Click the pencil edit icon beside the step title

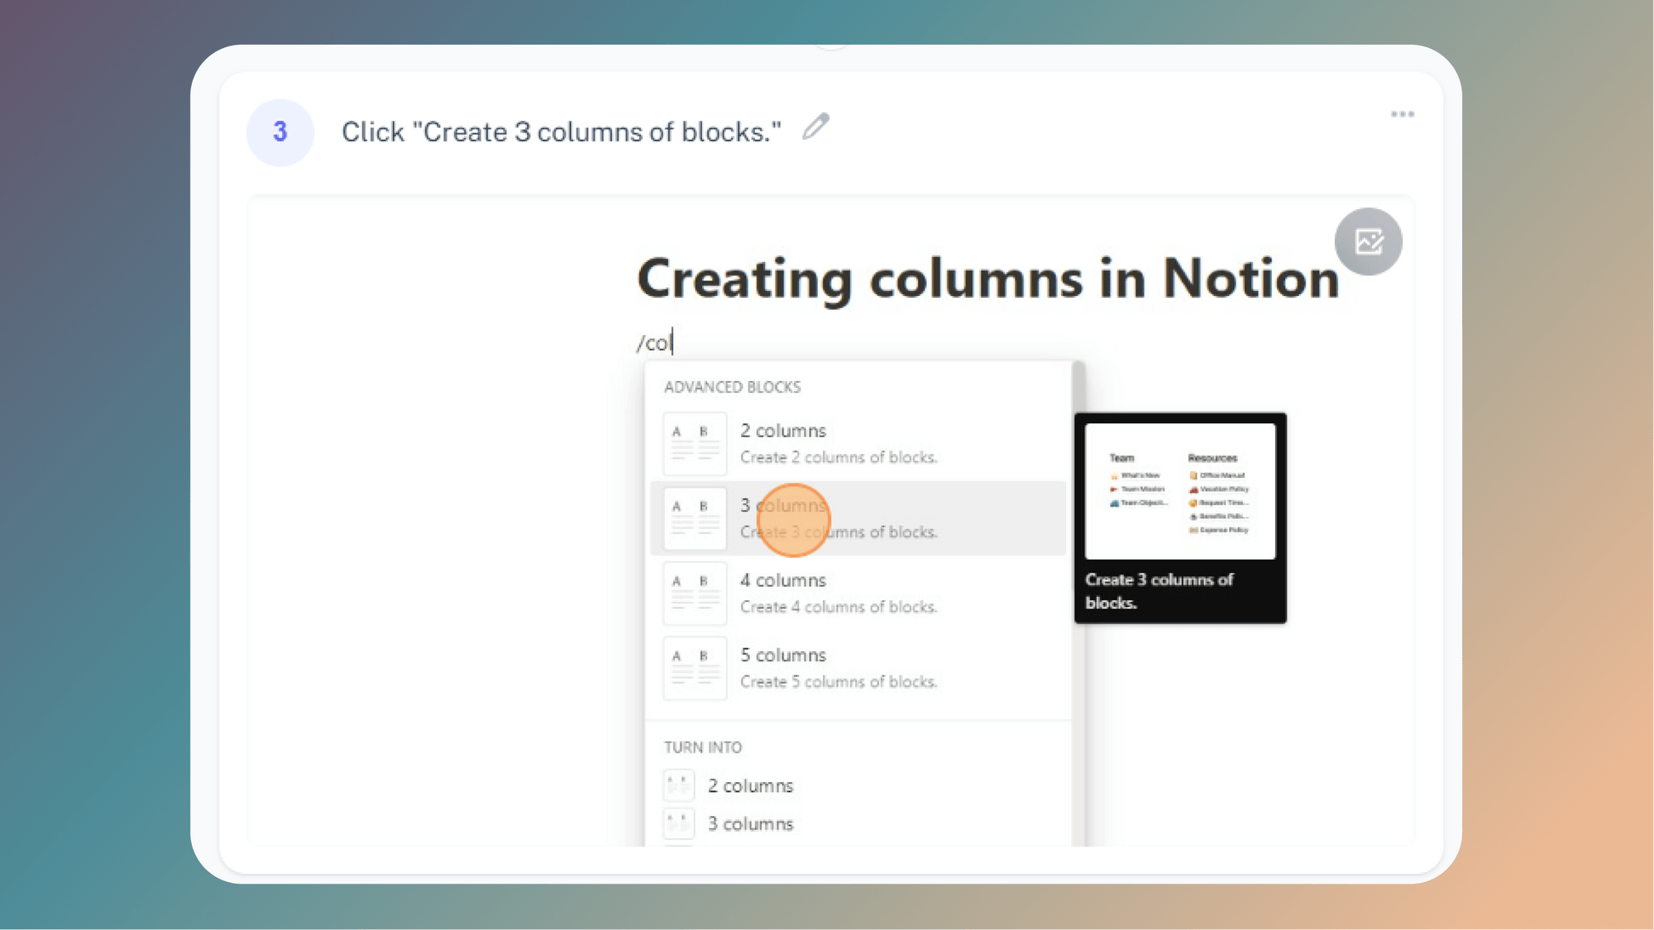click(x=817, y=126)
